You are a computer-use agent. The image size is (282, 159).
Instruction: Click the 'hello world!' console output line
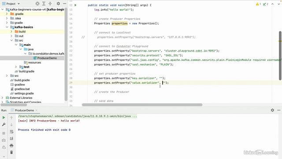pyautogui.click(x=49, y=121)
